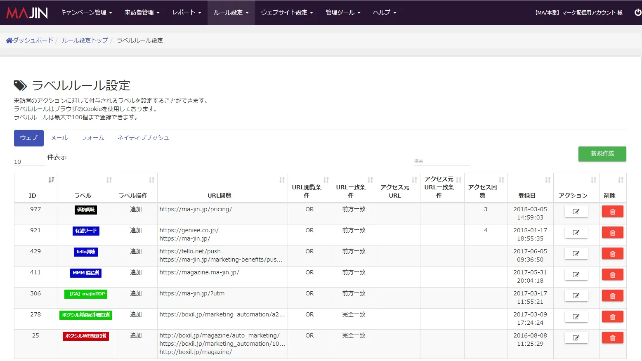The image size is (642, 361).
Task: Click the date 2016-08-08 11:25:29
Action: [530, 340]
